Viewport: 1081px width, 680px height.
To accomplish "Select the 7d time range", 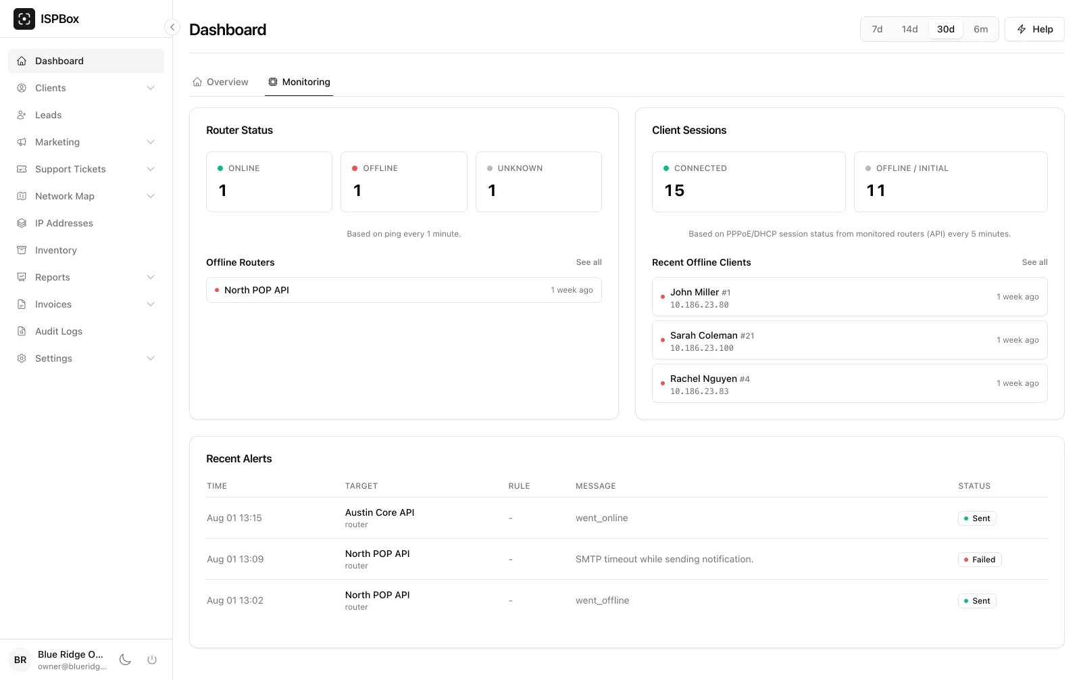I will (x=877, y=29).
